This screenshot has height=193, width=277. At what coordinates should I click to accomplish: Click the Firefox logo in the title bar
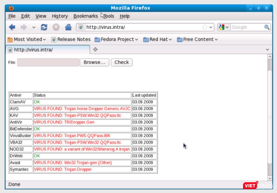(x=11, y=8)
